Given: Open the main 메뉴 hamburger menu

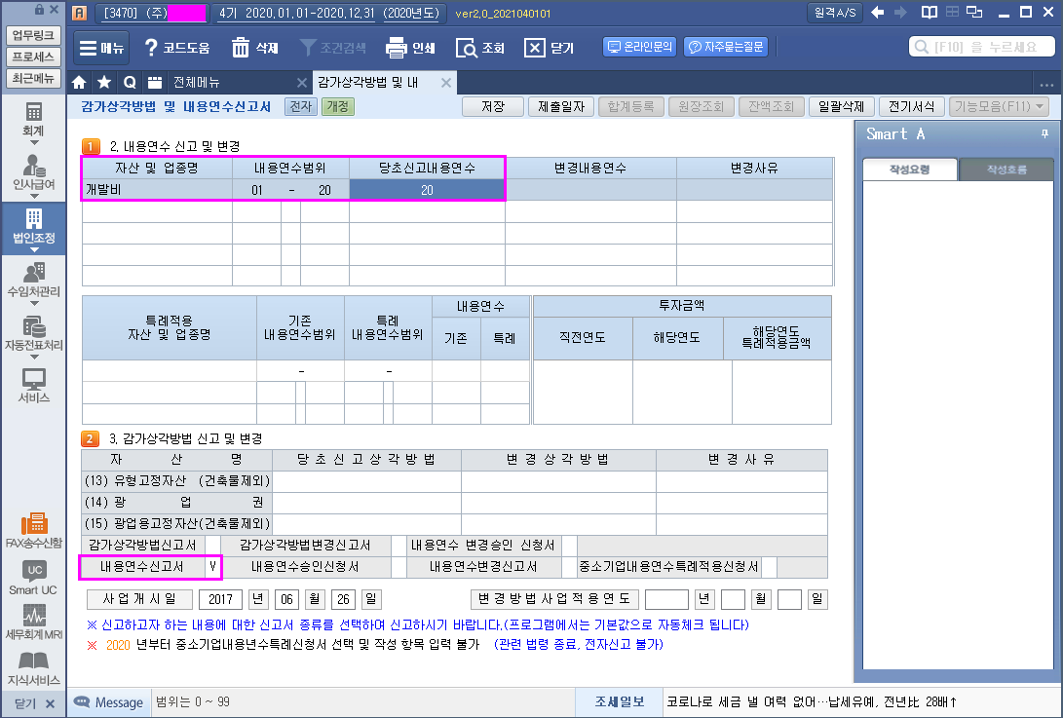Looking at the screenshot, I should point(100,48).
